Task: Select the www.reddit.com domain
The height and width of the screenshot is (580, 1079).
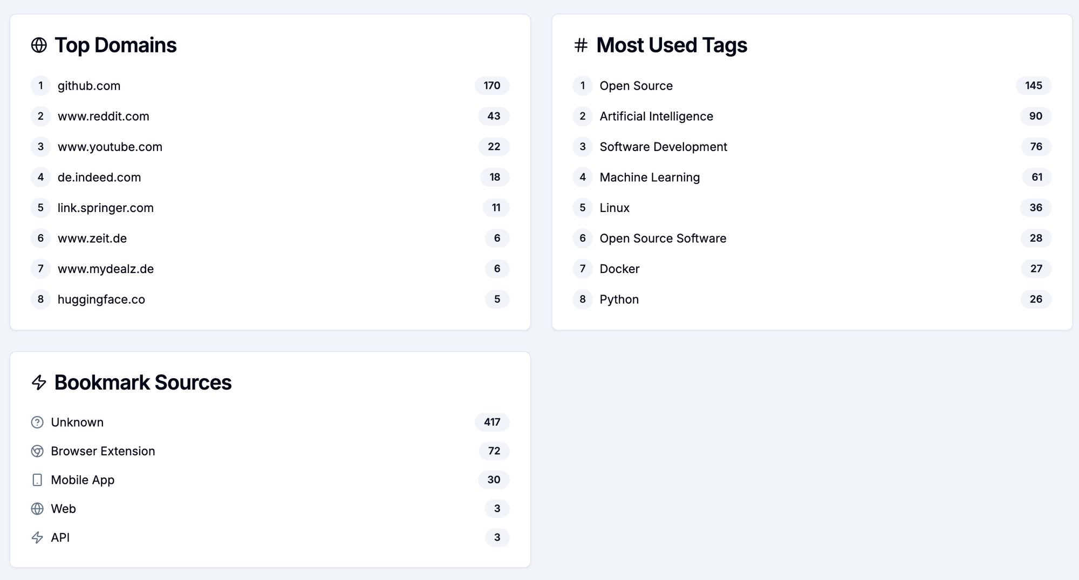Action: tap(103, 117)
